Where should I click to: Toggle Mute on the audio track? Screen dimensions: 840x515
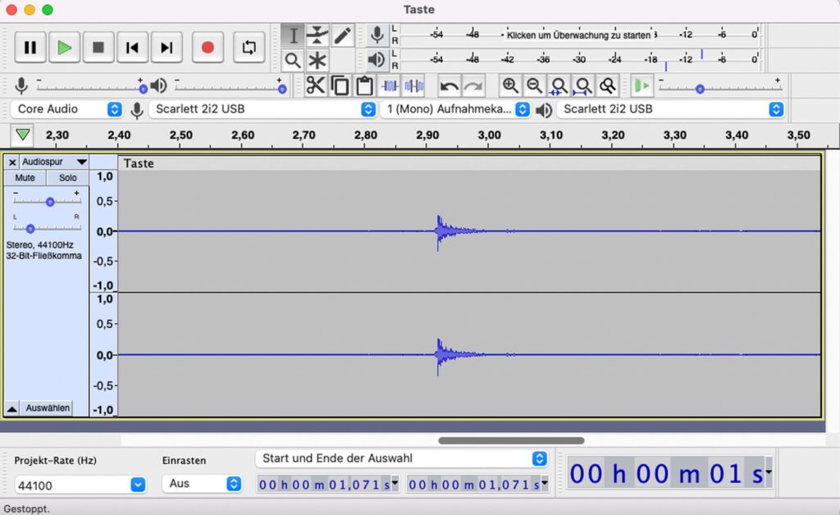pos(25,178)
